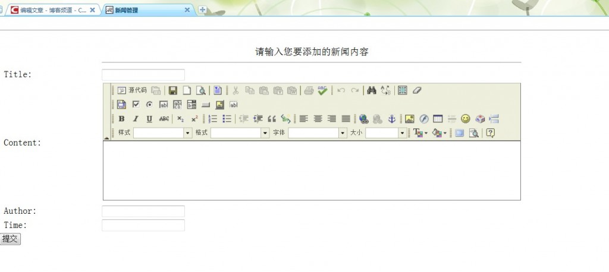Justify text fully
This screenshot has height=272, width=609.
[x=346, y=119]
